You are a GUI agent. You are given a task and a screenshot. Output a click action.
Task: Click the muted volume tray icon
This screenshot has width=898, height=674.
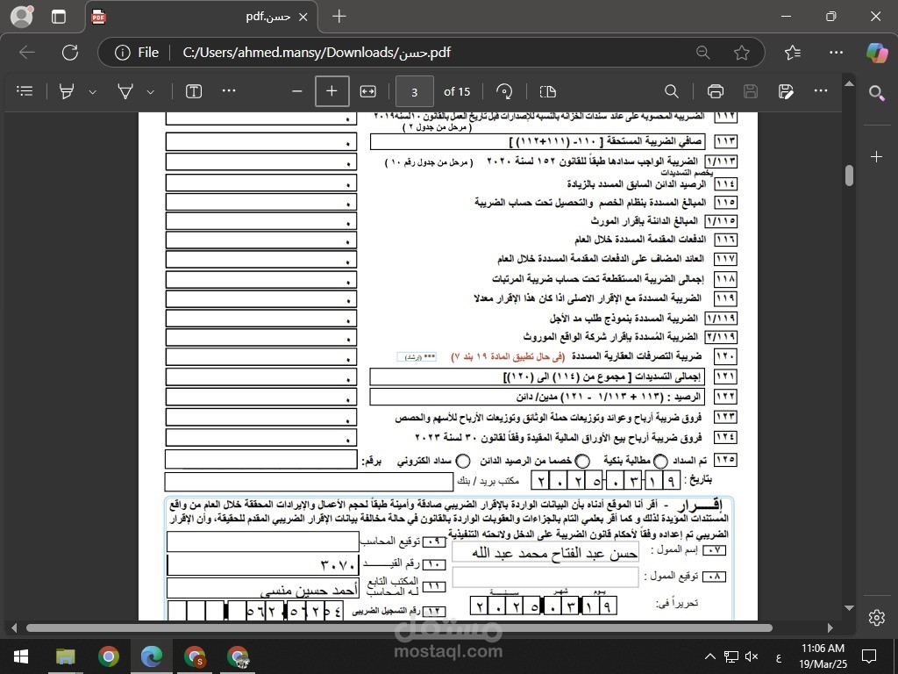coord(752,656)
